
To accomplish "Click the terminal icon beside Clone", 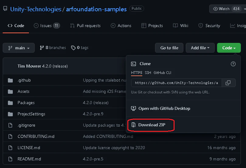I will point(133,64).
